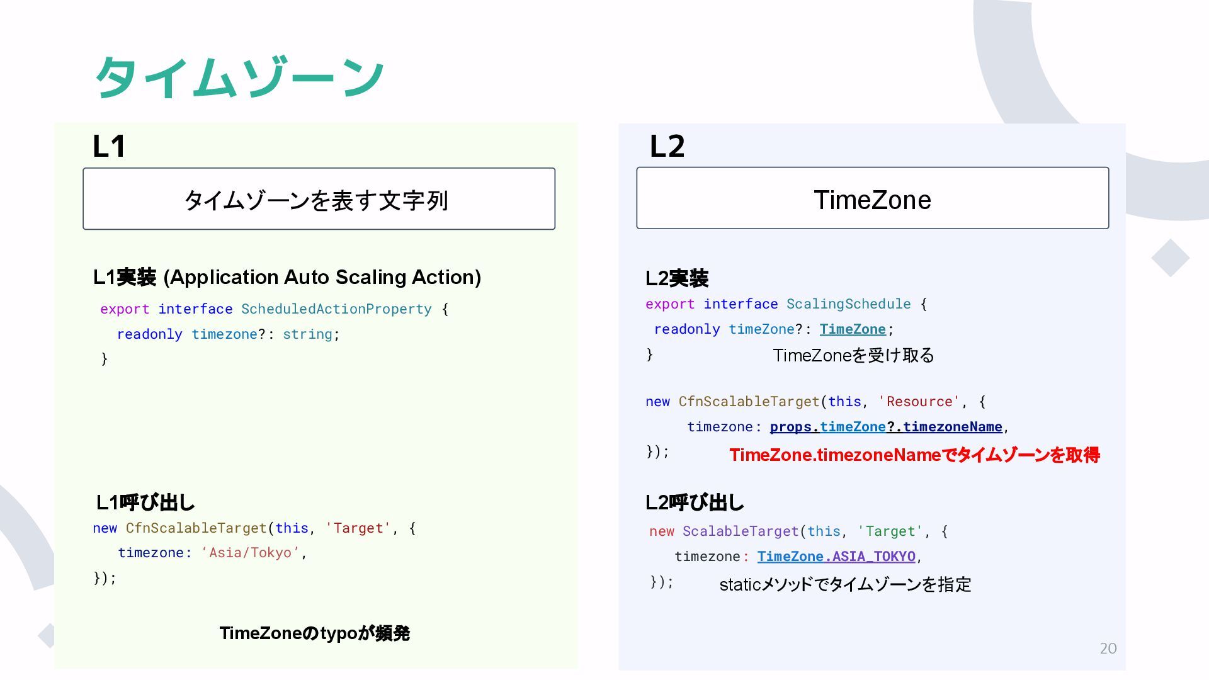
Task: Click the line new ScalableTarget(this, 'Target'
Action: tap(798, 531)
